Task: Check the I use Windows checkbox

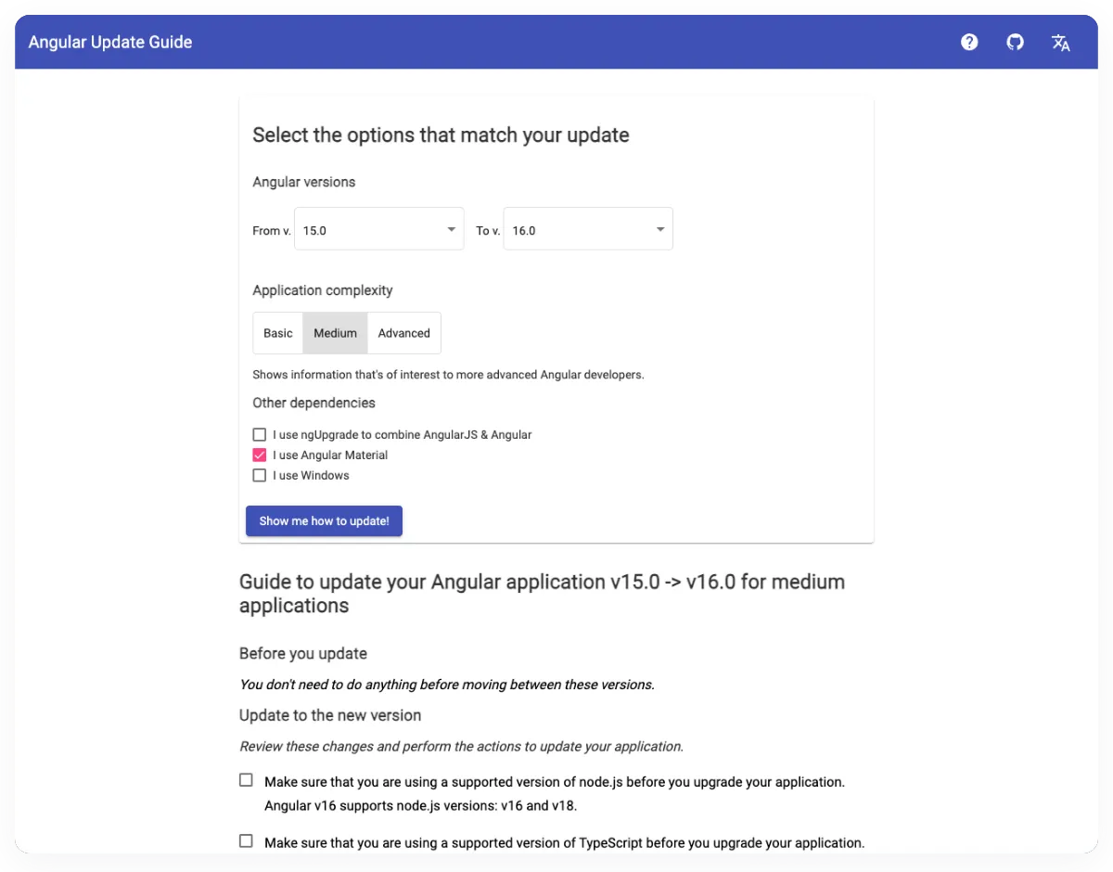Action: point(260,475)
